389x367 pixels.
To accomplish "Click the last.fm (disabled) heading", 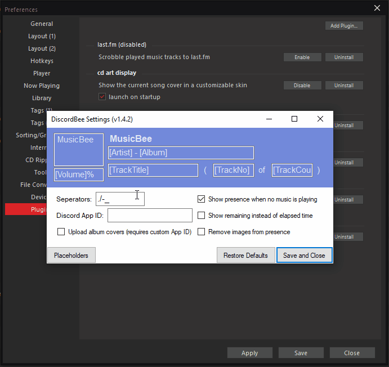I will 122,44.
